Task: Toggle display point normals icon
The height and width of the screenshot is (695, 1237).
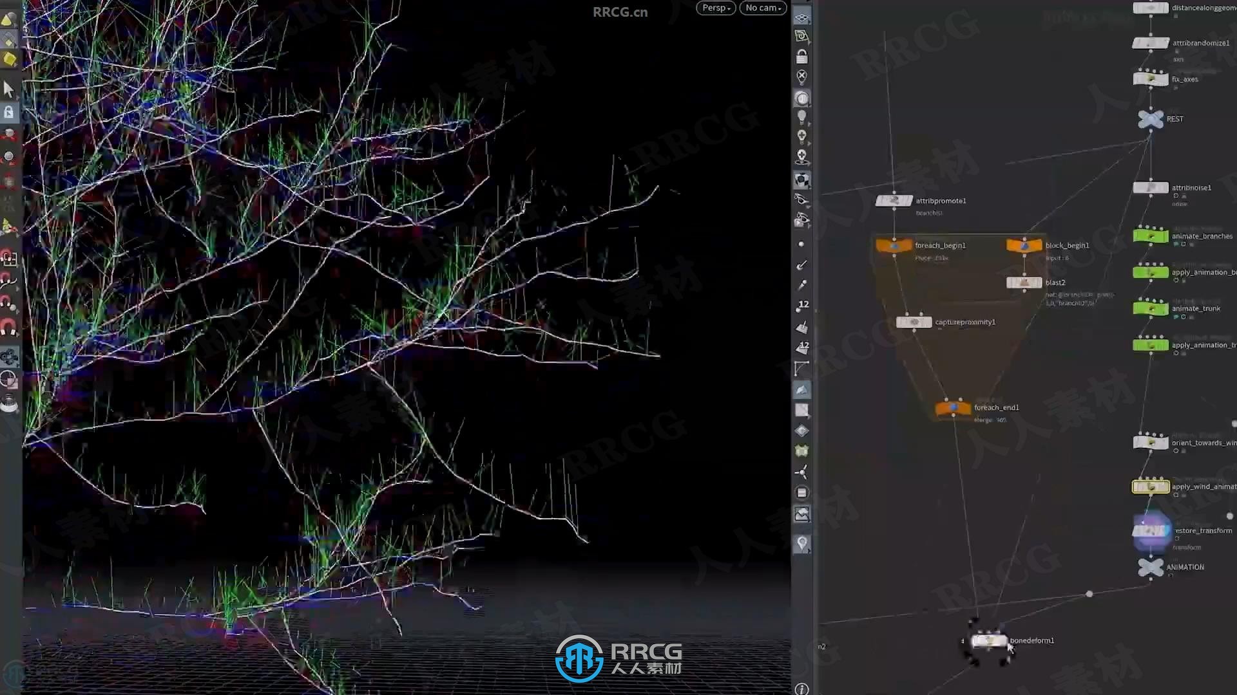Action: click(x=801, y=265)
